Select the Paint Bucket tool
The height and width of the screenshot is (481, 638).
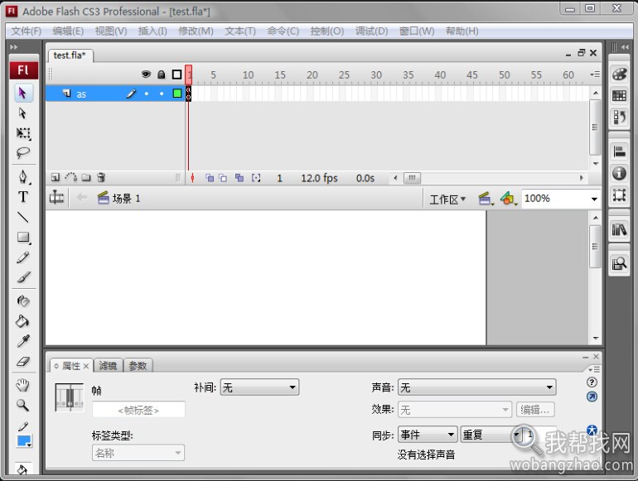click(x=23, y=321)
